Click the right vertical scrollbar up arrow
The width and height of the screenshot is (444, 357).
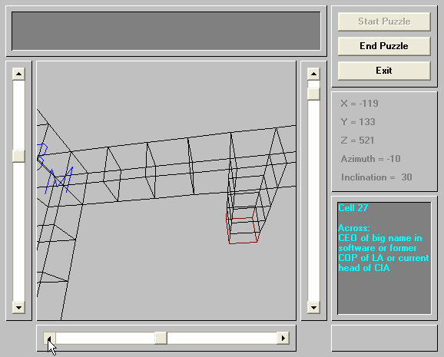click(313, 74)
